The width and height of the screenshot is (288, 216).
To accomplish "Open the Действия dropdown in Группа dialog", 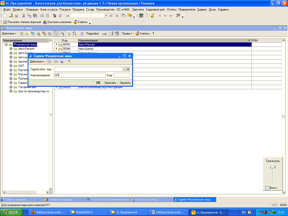I will click(37, 61).
